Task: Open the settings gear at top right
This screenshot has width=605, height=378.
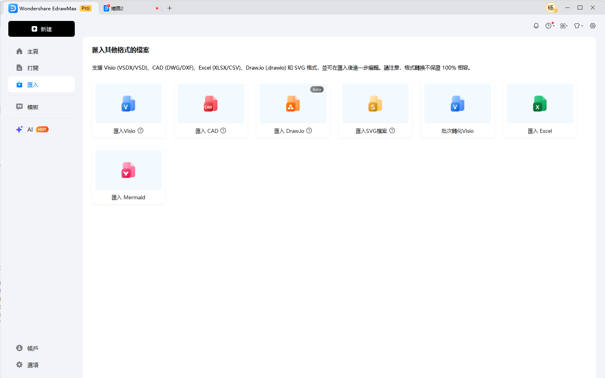Action: 593,26
